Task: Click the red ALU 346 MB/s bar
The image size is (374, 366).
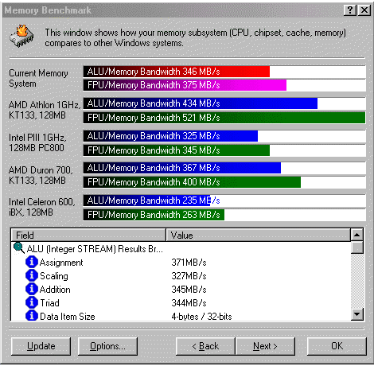Action: tap(177, 72)
